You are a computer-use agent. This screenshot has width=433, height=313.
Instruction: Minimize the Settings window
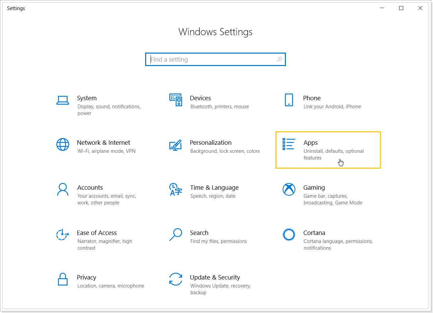(x=382, y=8)
